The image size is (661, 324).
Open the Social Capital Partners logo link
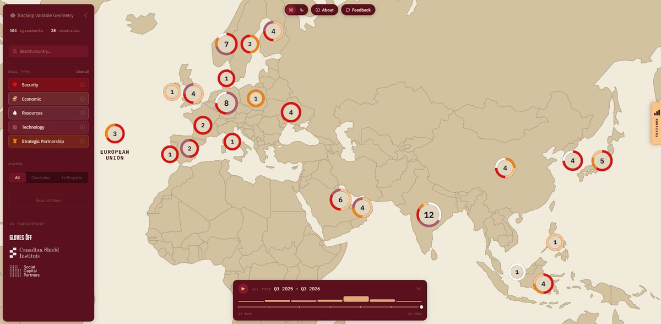pyautogui.click(x=24, y=271)
